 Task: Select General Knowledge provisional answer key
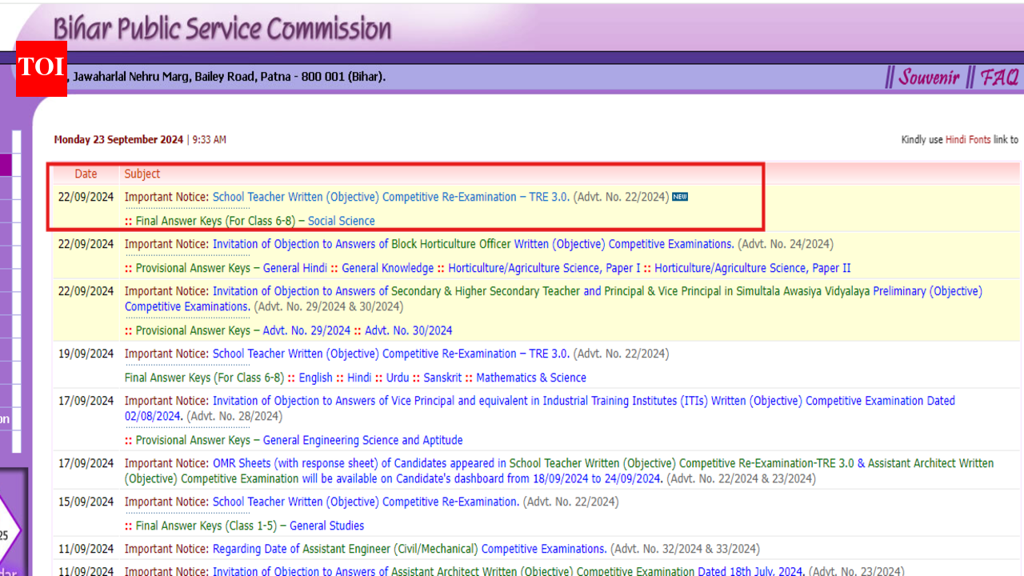(387, 268)
